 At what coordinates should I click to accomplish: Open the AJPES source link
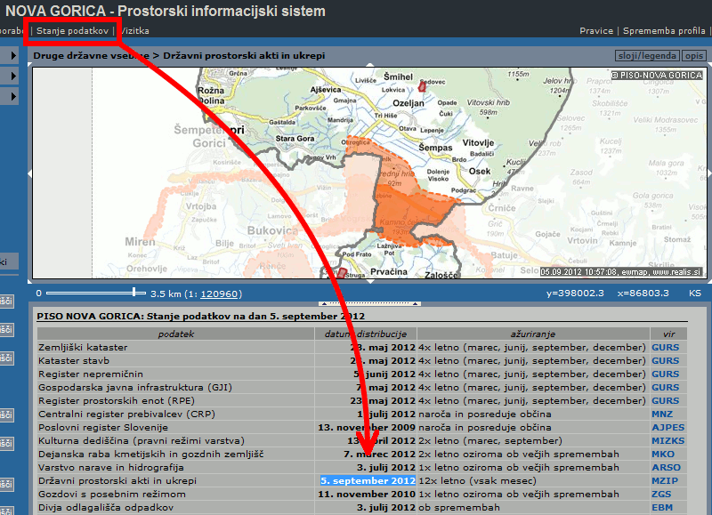coord(667,428)
